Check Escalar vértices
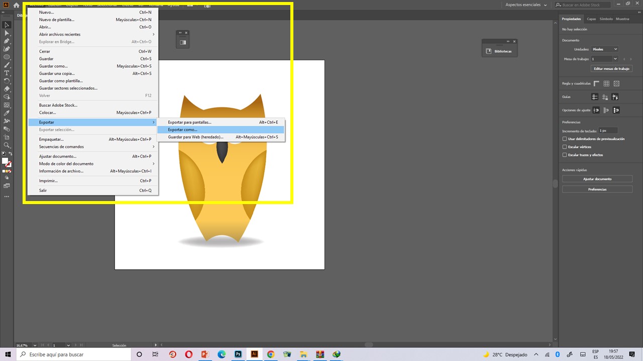Image resolution: width=643 pixels, height=361 pixels. (565, 147)
